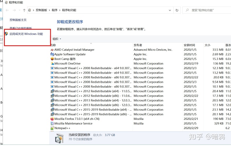Click icon of Visual C++ 2015-2019 Redistributable (x64)
Viewport: 231px width, 146px height.
[52, 110]
